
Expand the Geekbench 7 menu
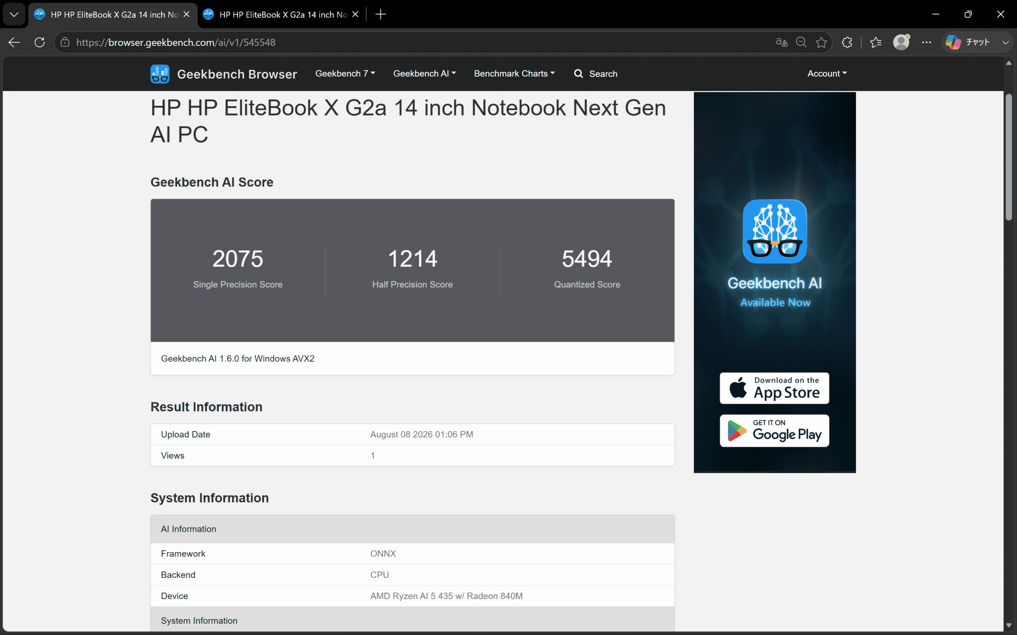click(x=345, y=73)
